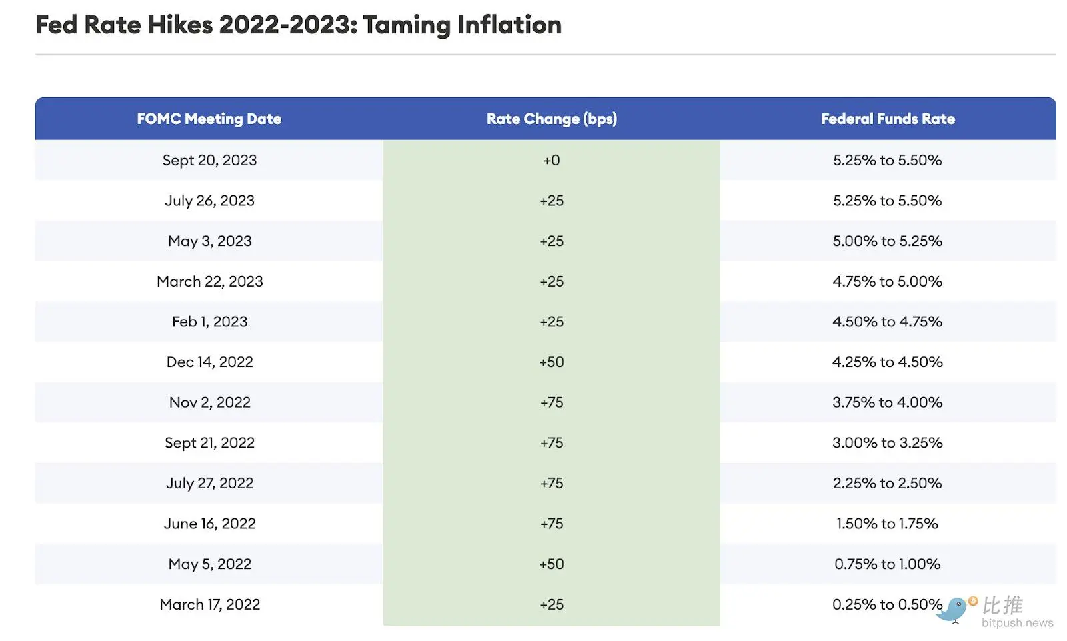The height and width of the screenshot is (641, 1067).
Task: Click the page title Fed Rate Hikes 2022-2023
Action: tap(298, 25)
